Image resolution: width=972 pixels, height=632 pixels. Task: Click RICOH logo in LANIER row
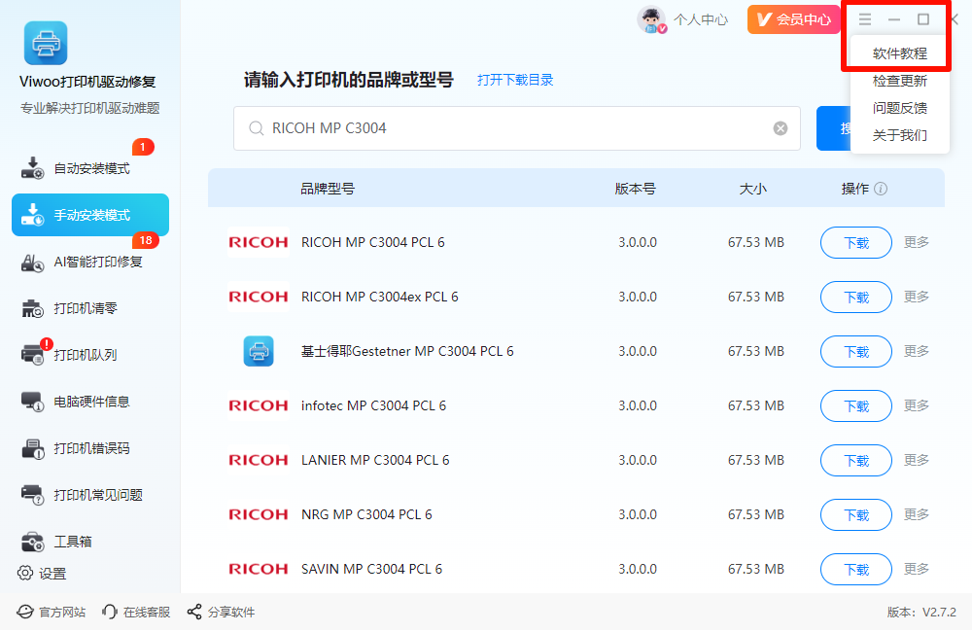pyautogui.click(x=259, y=460)
